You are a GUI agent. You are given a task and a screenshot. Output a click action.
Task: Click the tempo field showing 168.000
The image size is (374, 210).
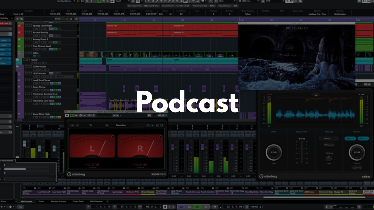254,207
